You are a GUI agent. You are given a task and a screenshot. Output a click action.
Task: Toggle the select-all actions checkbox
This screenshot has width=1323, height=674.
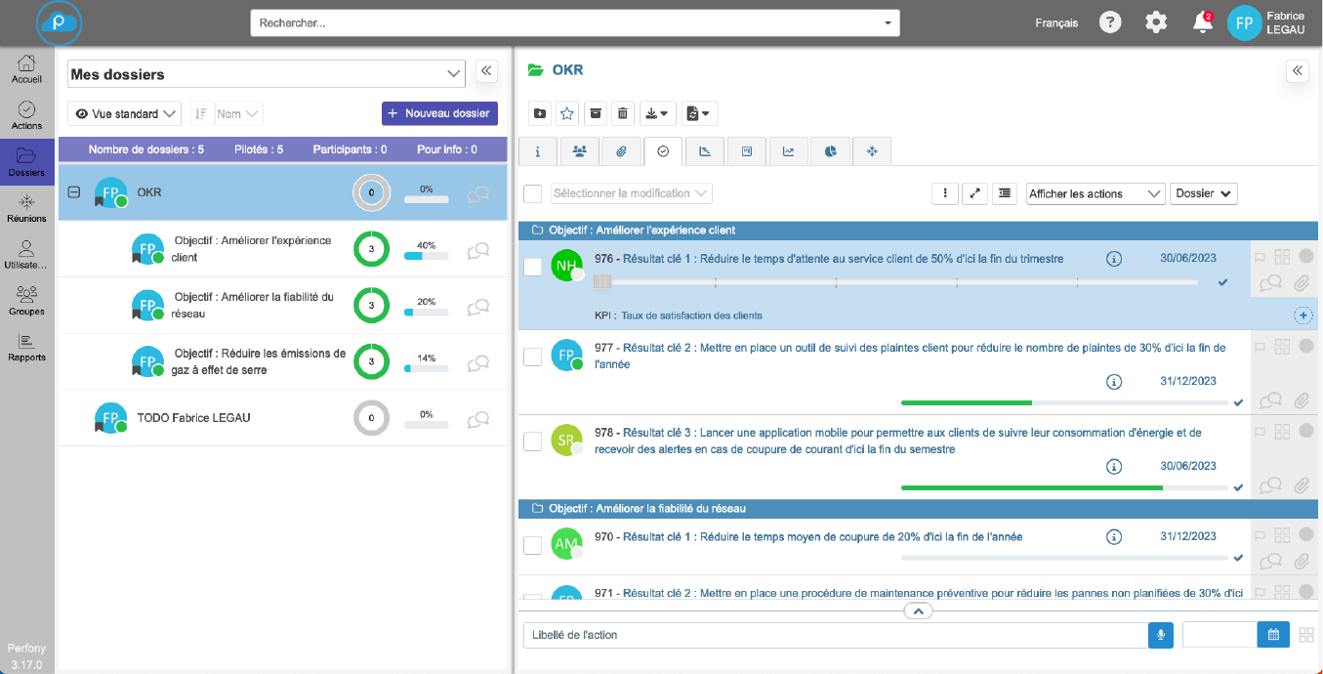tap(532, 193)
